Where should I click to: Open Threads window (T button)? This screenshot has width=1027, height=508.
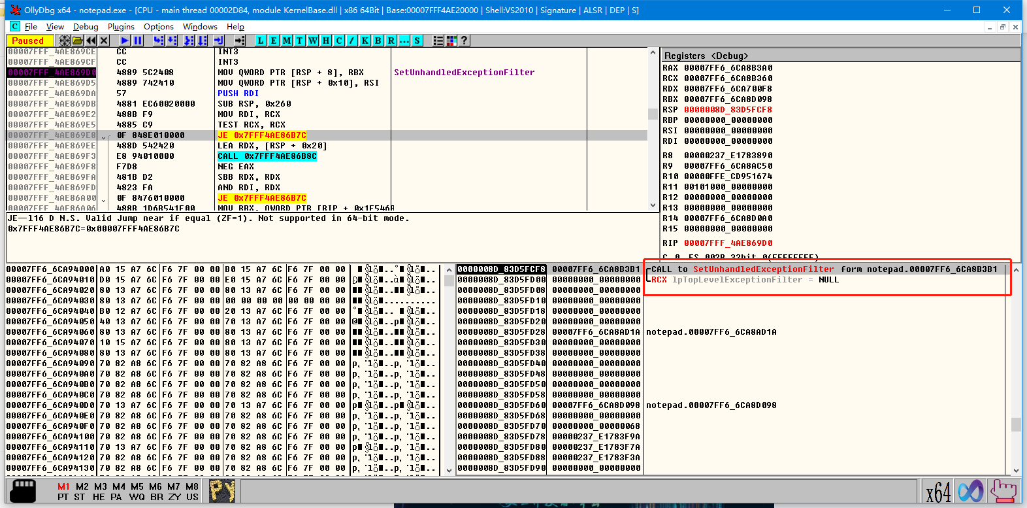[300, 41]
